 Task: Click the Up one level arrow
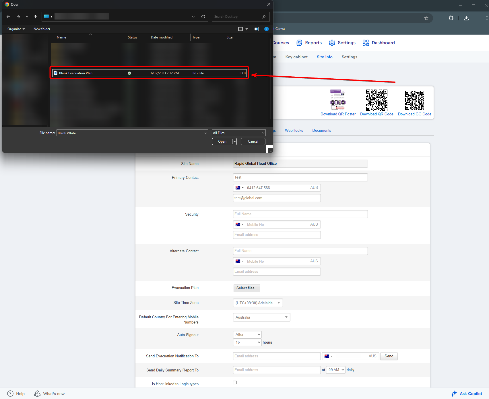35,17
